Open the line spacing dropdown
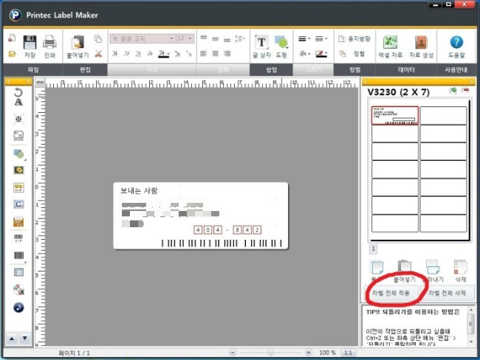The image size is (480, 360). [240, 39]
